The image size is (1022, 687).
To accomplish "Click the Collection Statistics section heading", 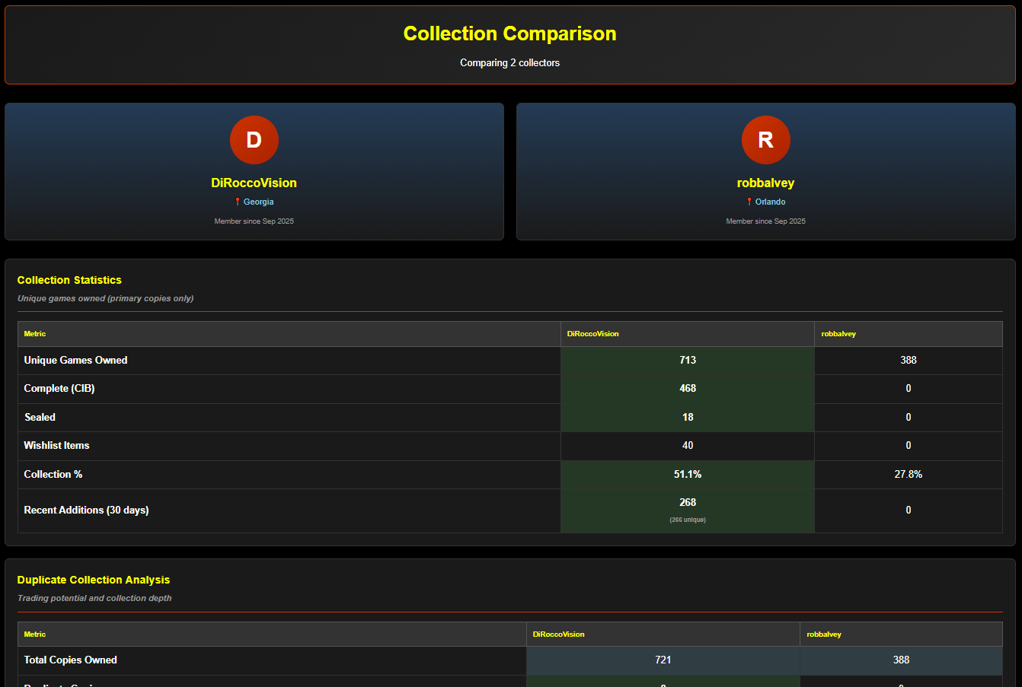I will click(69, 280).
